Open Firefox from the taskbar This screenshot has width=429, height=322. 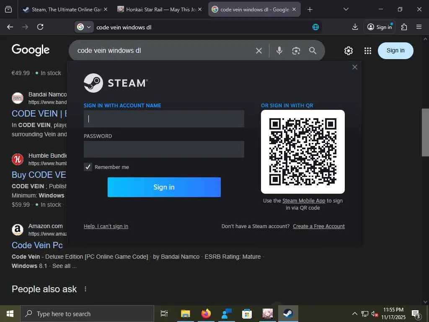206,314
